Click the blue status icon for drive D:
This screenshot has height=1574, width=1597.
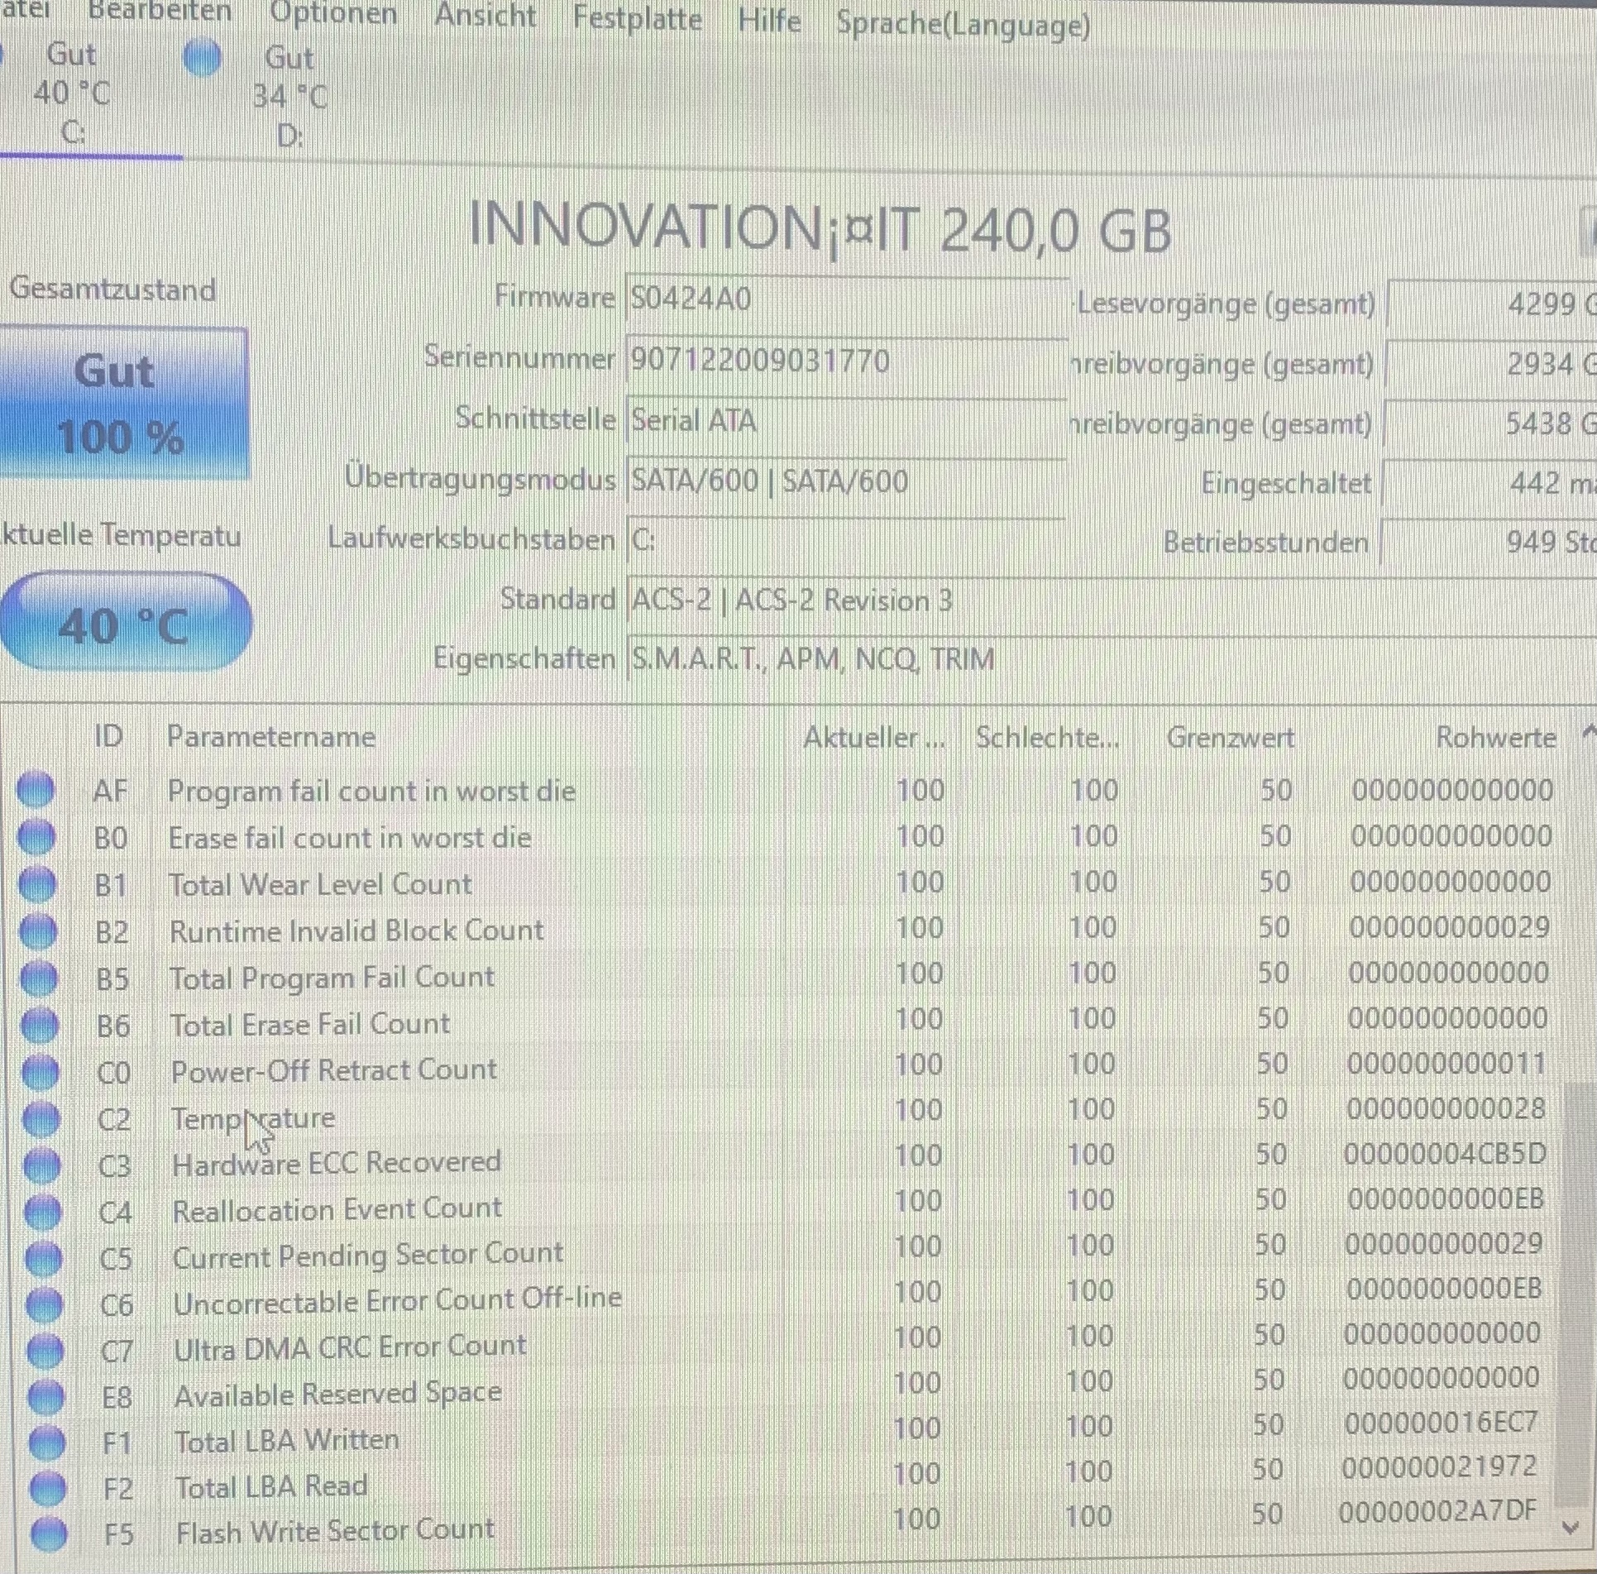pos(203,59)
